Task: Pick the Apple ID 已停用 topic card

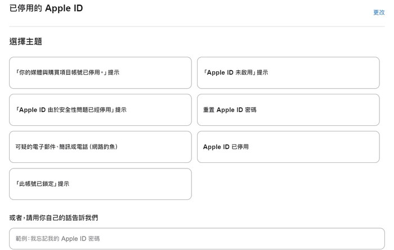Action: point(288,147)
